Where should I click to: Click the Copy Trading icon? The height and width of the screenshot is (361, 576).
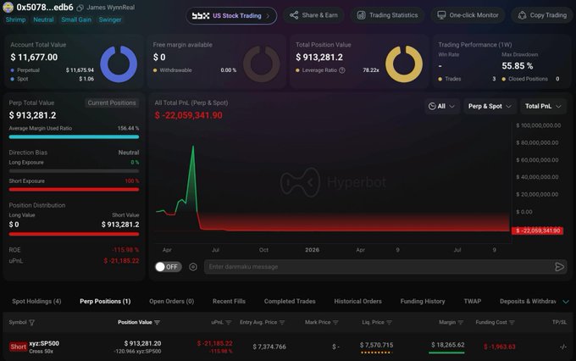click(522, 15)
